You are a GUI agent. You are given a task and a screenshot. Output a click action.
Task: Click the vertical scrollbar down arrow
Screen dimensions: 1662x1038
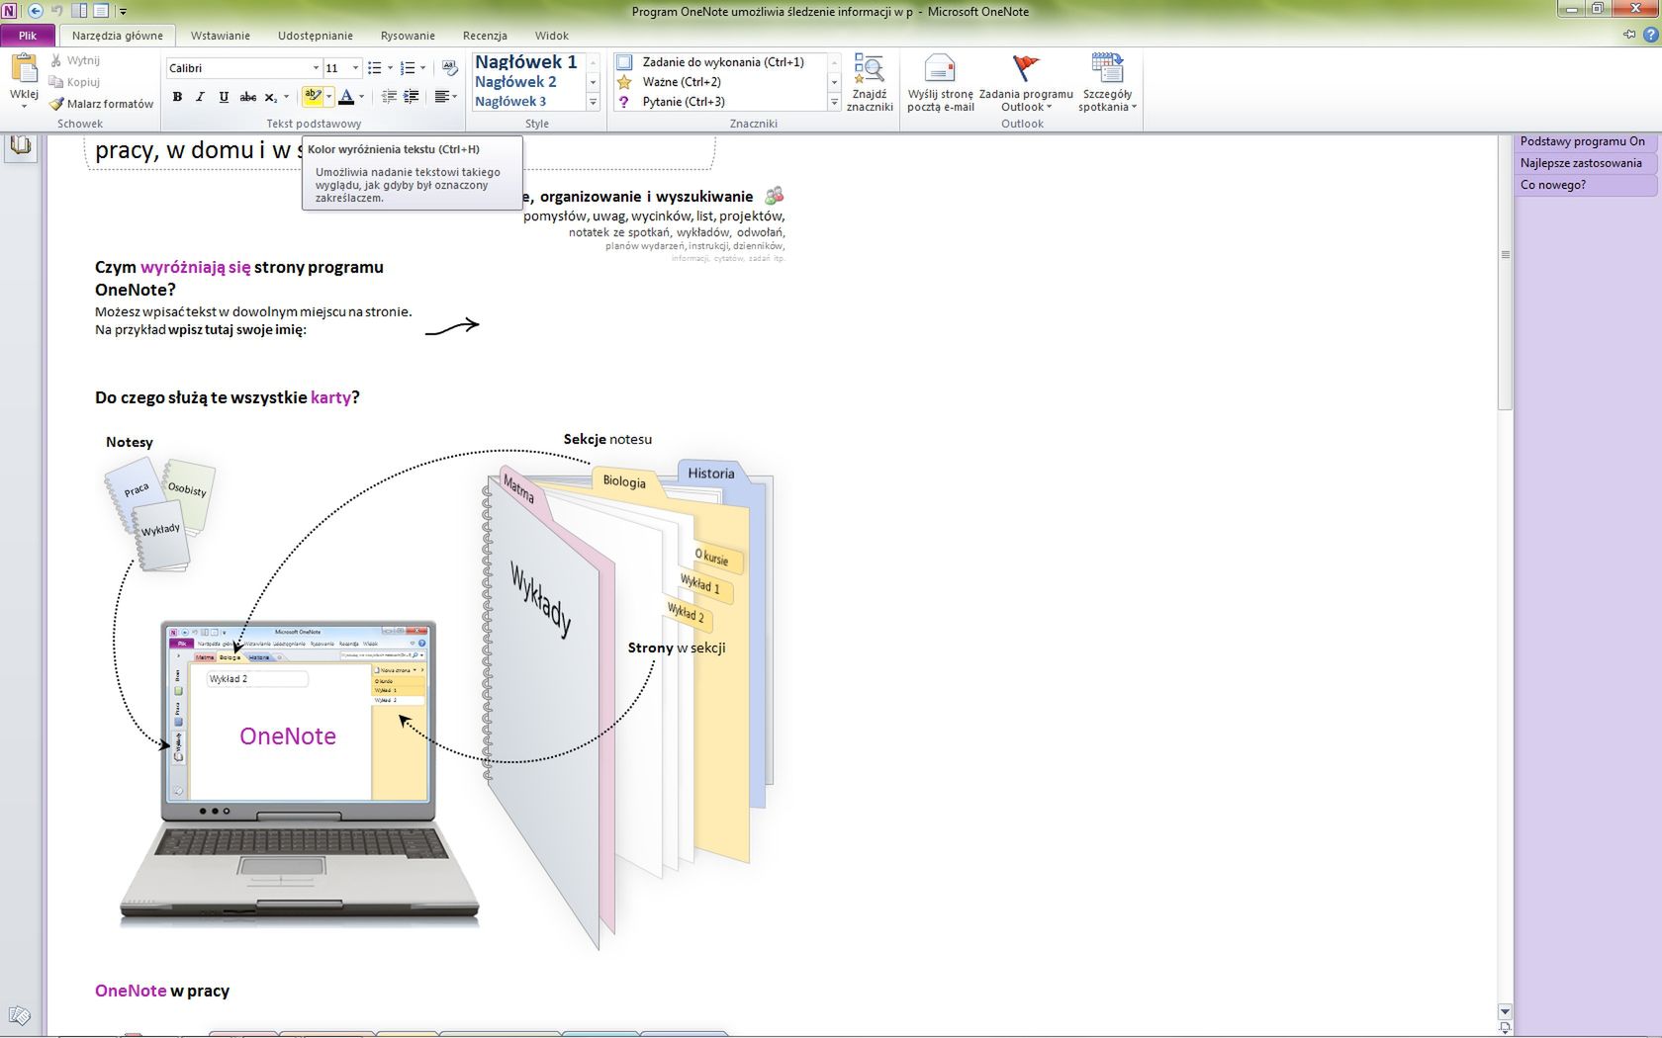click(1505, 1011)
